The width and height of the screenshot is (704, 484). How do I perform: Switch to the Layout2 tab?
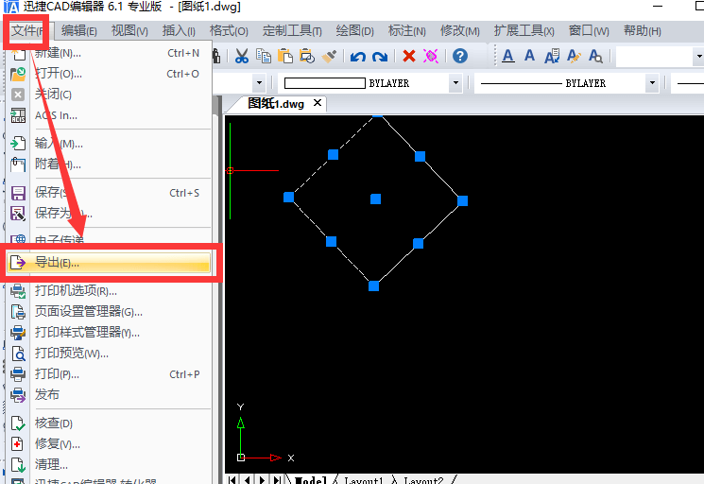(x=423, y=480)
